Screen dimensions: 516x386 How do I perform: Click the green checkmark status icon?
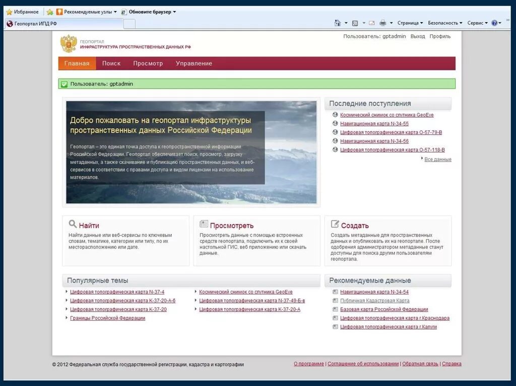64,84
